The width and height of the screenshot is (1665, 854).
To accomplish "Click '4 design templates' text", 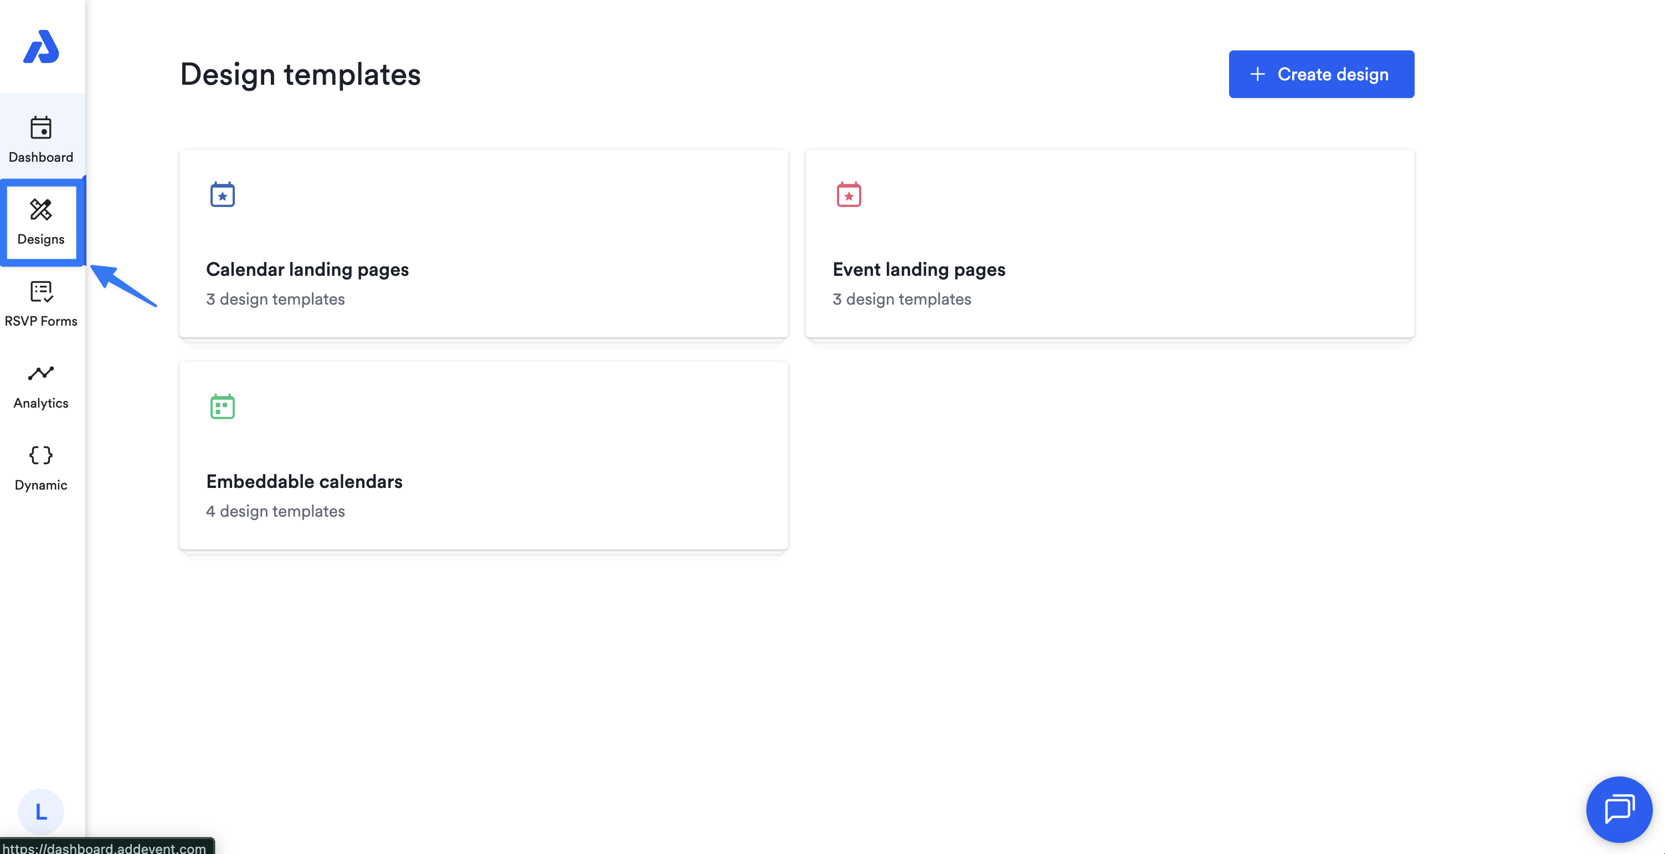I will [x=275, y=511].
